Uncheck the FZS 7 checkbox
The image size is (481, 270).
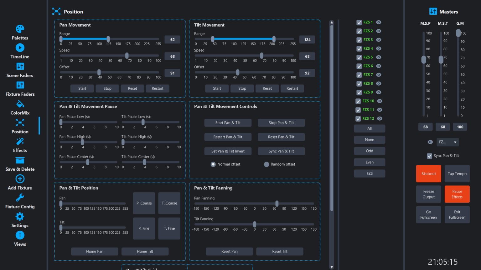click(x=359, y=75)
